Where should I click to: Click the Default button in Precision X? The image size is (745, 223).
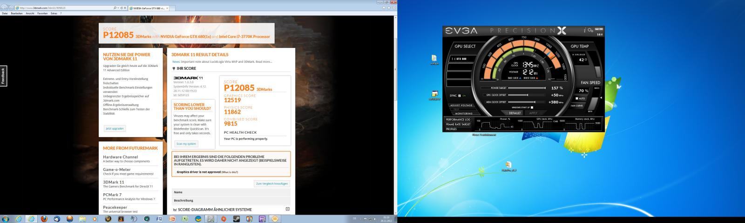(x=515, y=113)
